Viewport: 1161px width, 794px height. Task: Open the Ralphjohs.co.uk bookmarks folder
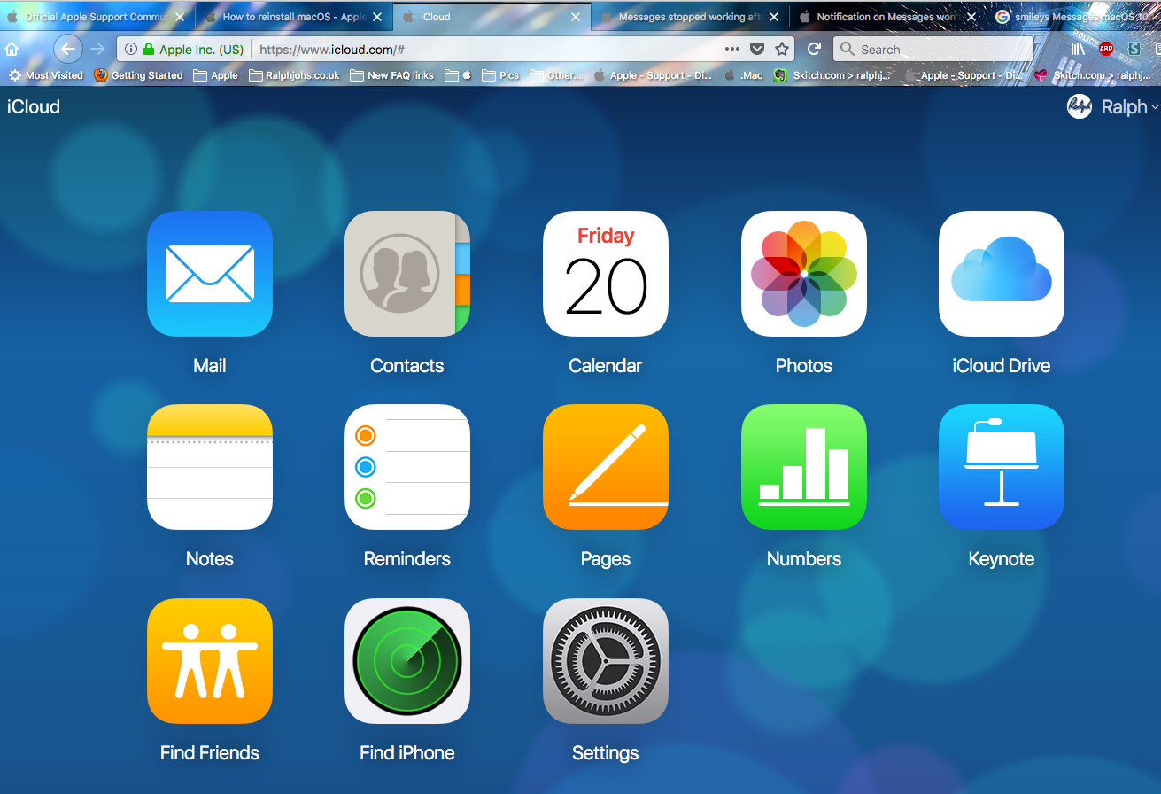tap(295, 75)
